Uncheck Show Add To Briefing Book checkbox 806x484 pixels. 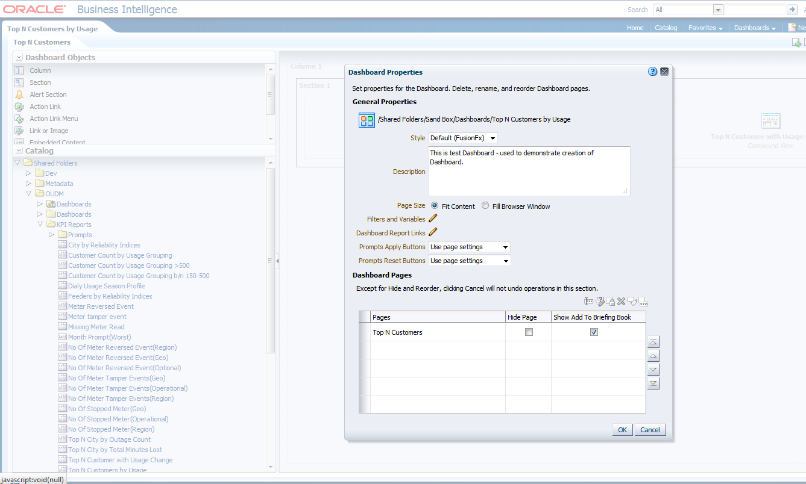[x=594, y=332]
